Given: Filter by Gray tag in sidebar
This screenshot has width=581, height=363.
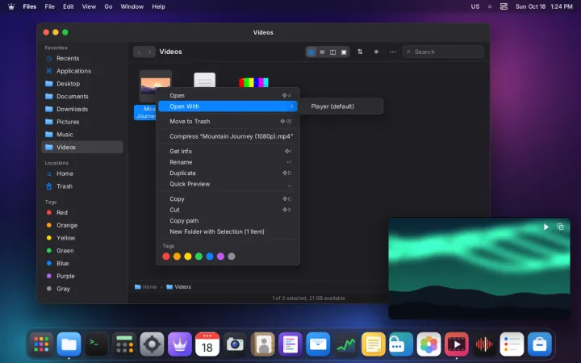Looking at the screenshot, I should pos(82,289).
